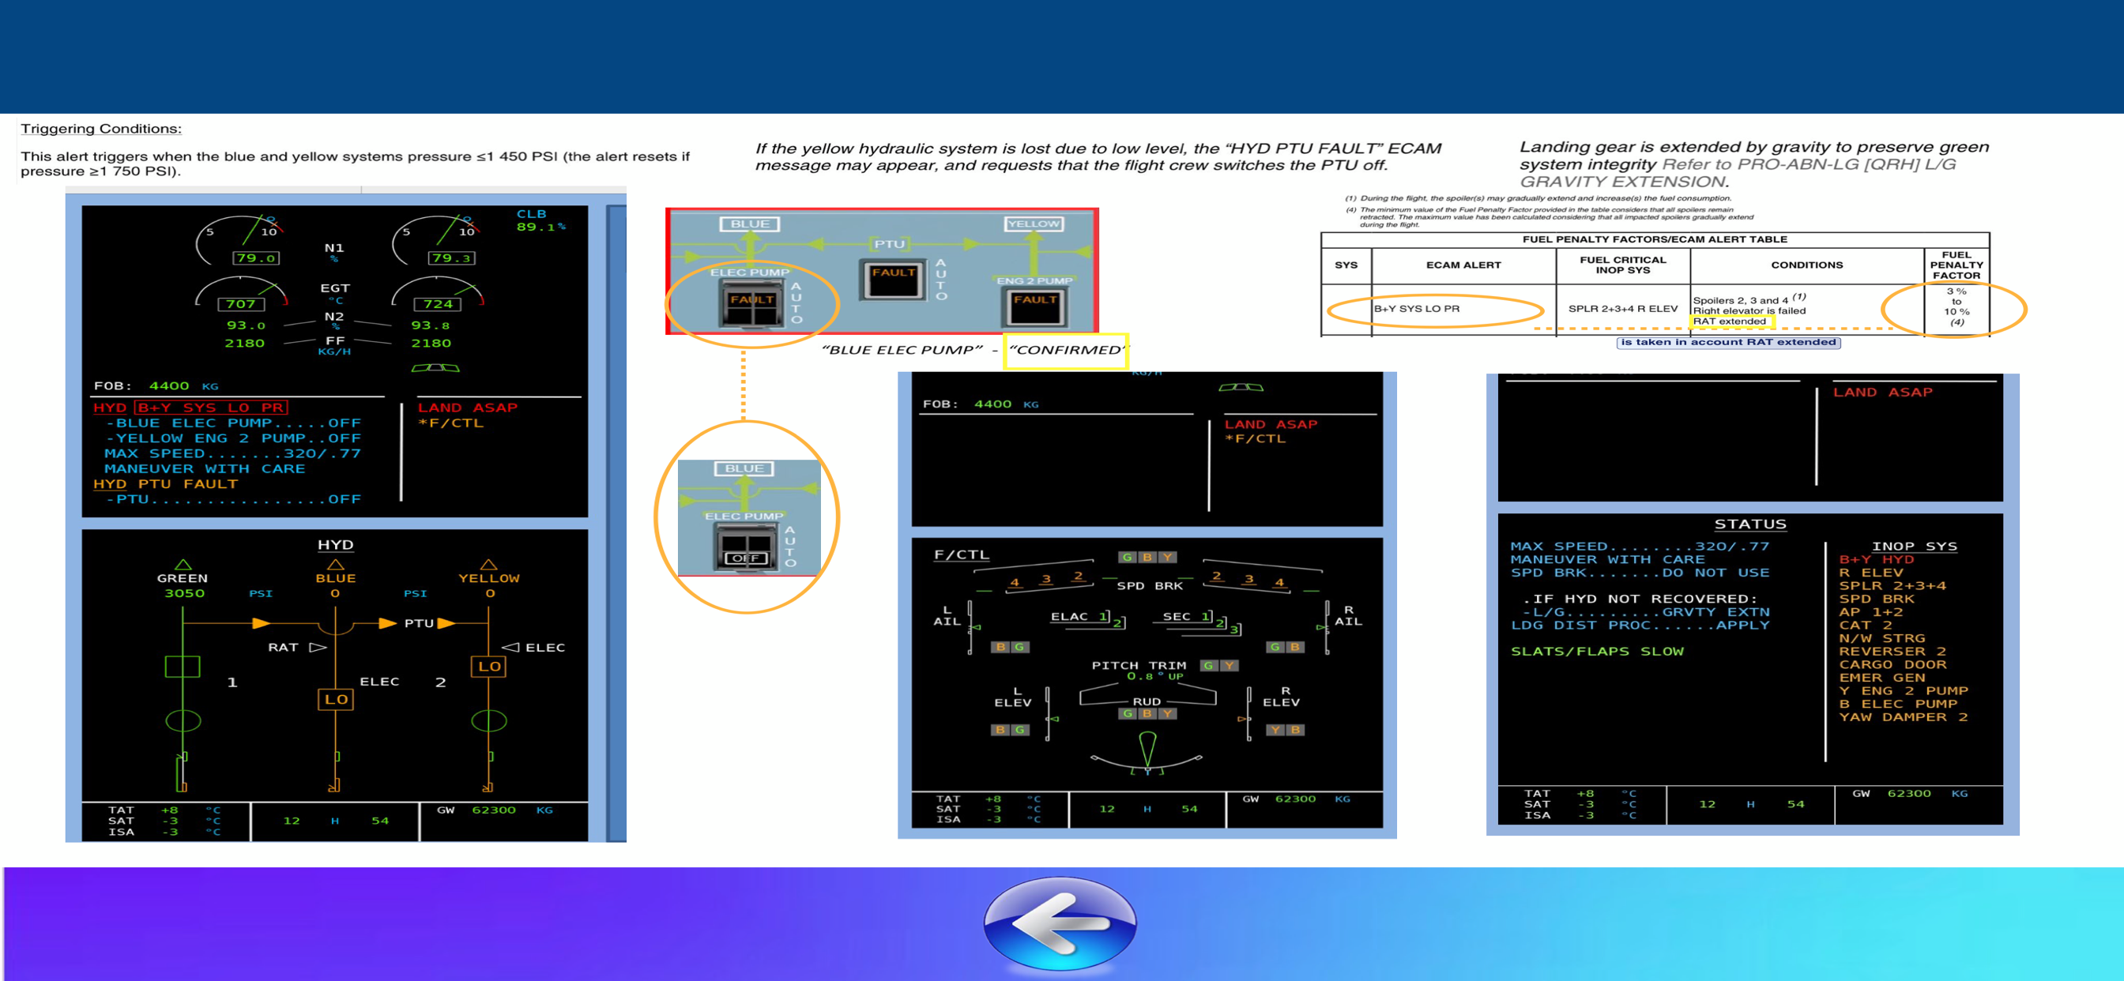This screenshot has width=2124, height=981.
Task: Click the blue back arrow button
Action: [x=1060, y=924]
